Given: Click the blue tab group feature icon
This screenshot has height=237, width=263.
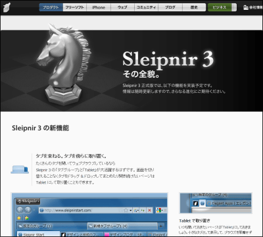Looking at the screenshot, I should point(20,170).
